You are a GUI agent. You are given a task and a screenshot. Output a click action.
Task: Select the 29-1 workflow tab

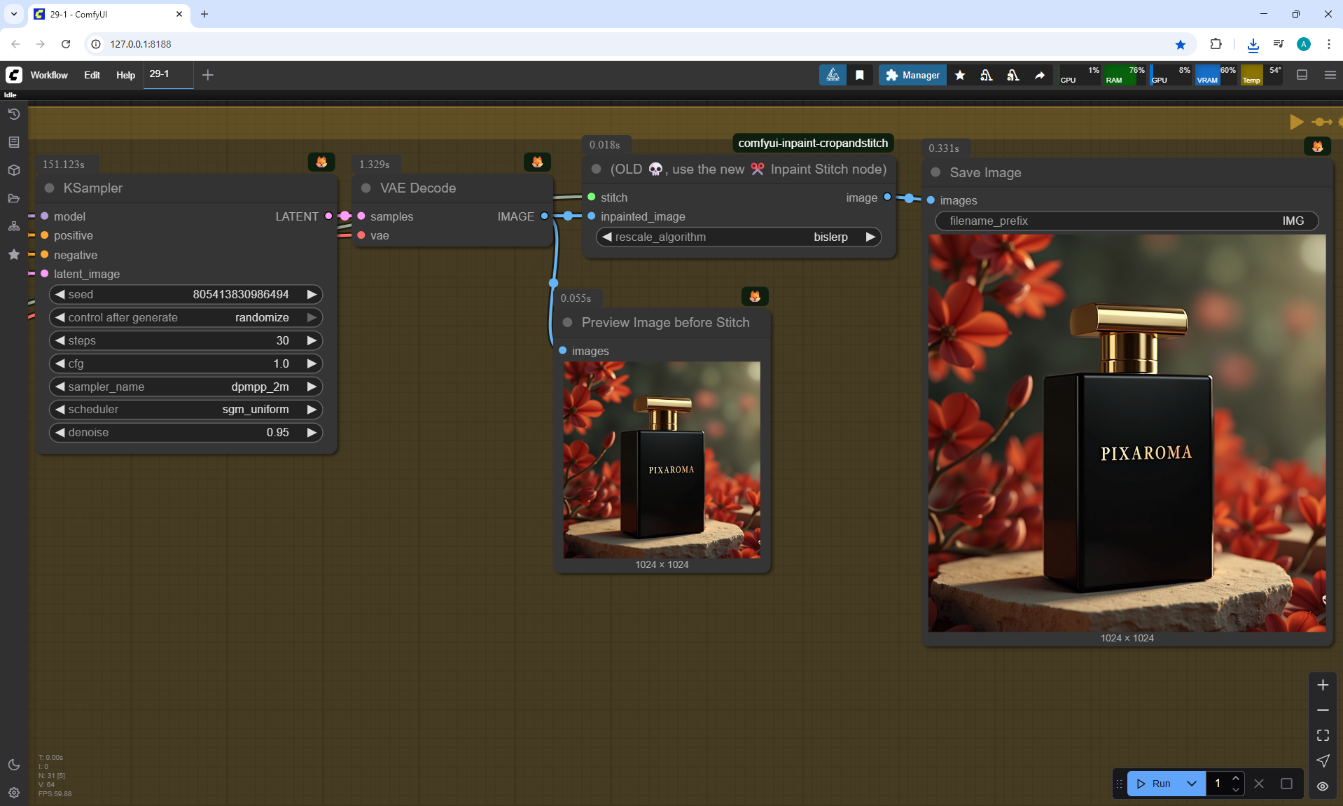point(168,74)
